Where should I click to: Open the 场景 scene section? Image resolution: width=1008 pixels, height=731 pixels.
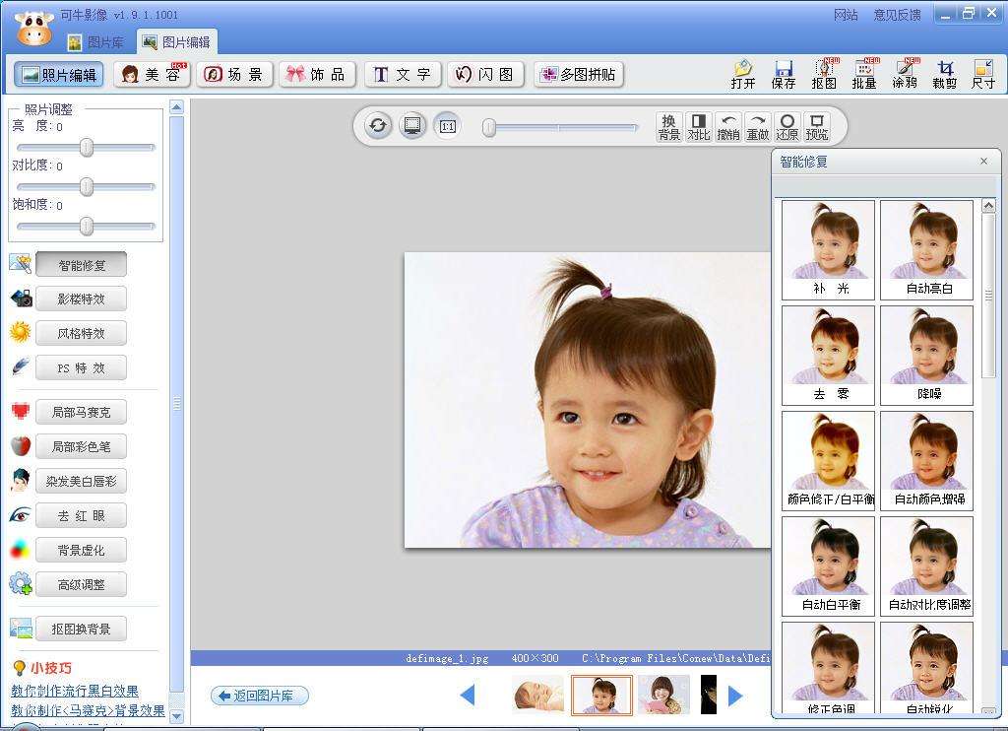pos(234,75)
